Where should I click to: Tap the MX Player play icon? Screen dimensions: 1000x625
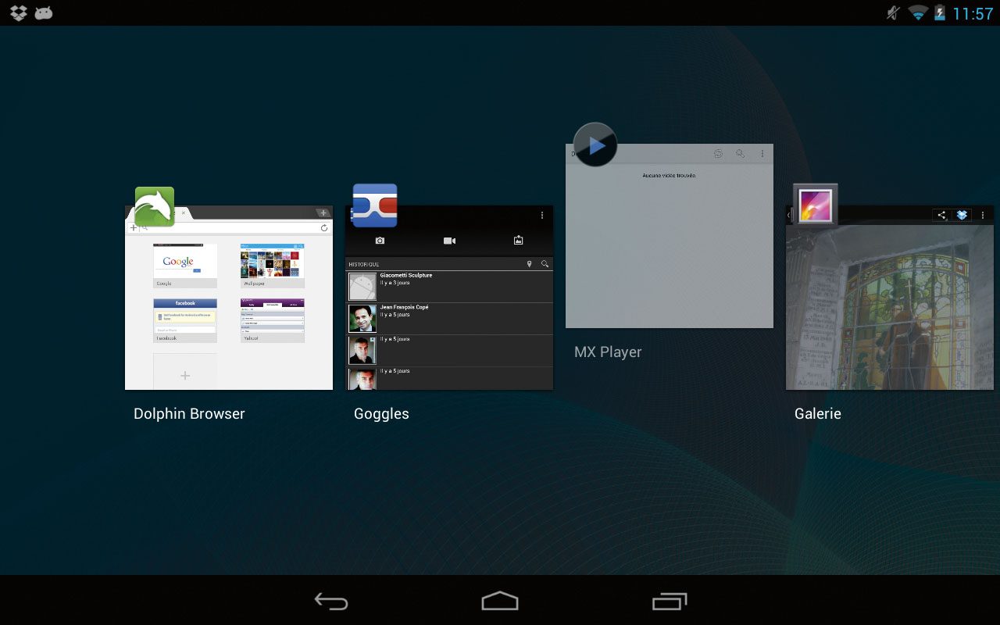coord(595,145)
